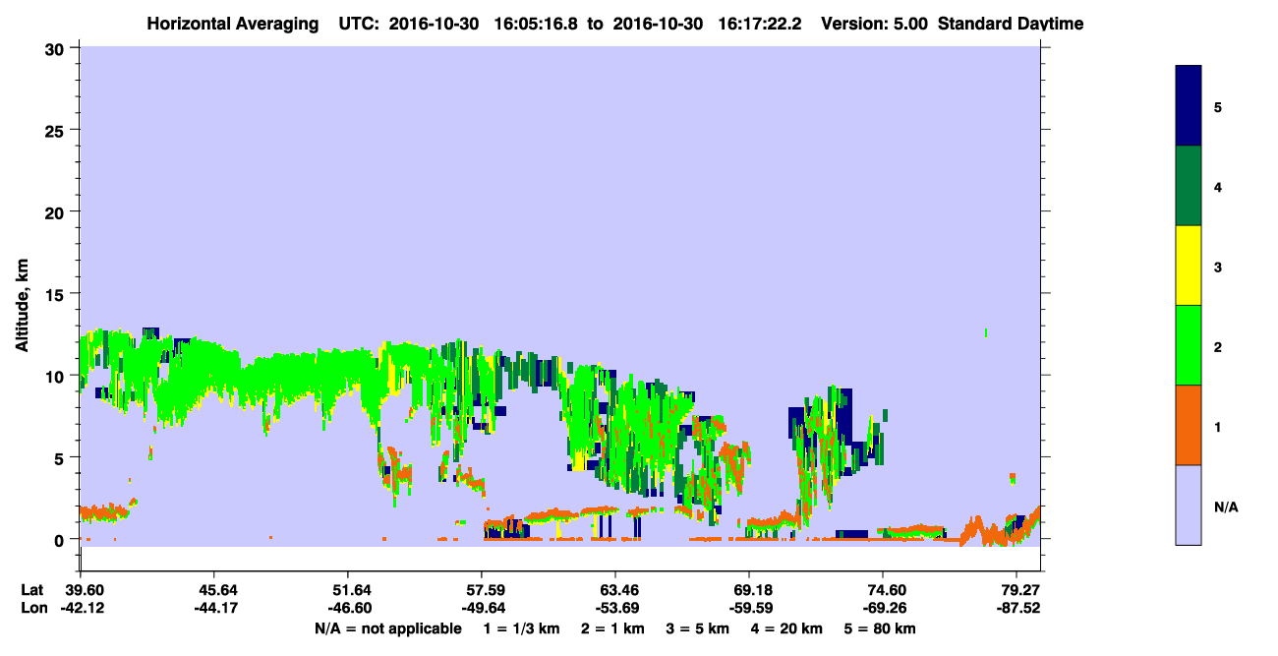Click the colorbar label 1
The image size is (1278, 656).
[x=1218, y=427]
